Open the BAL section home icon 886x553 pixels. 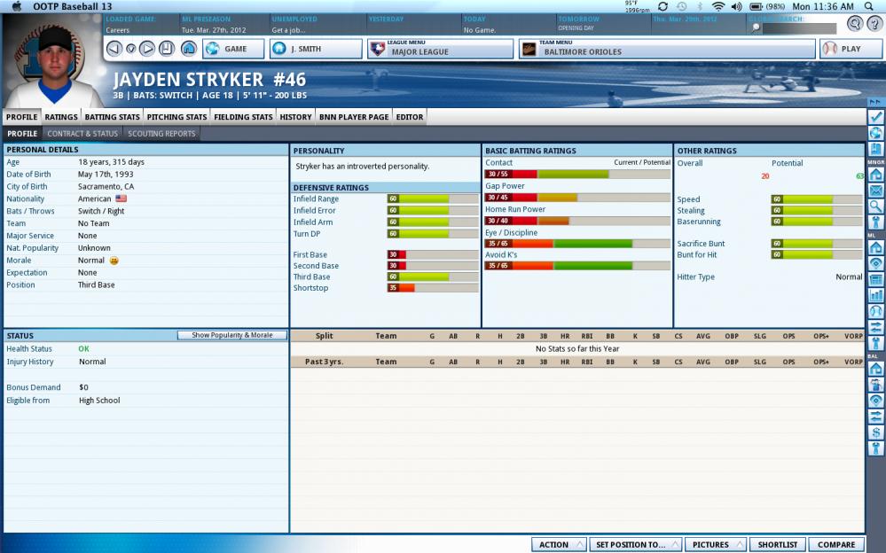pyautogui.click(x=876, y=369)
